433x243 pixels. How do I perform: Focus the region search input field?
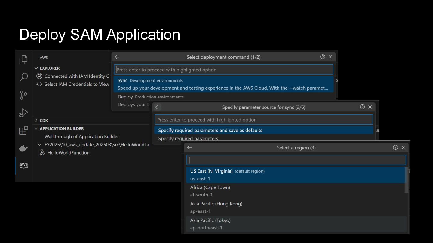[x=296, y=160]
